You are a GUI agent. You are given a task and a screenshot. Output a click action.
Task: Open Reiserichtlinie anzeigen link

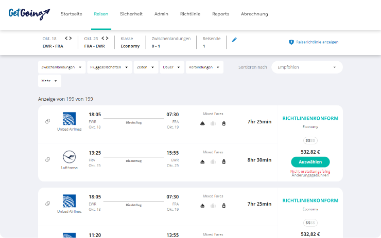(x=317, y=42)
